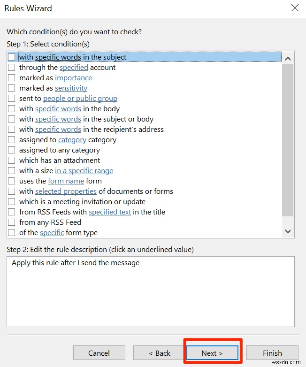Open the 'importance' link
The image size is (306, 367).
tap(73, 78)
